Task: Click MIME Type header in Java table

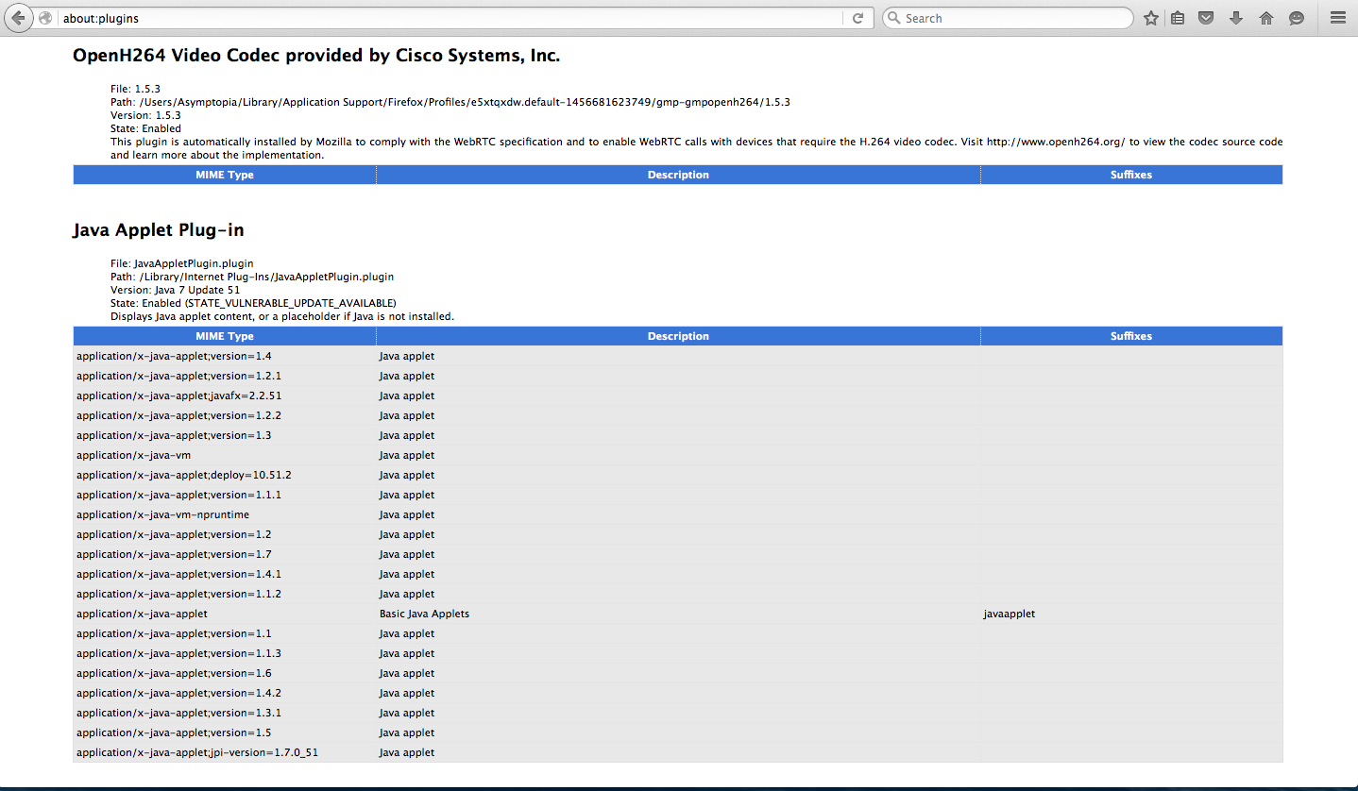Action: click(x=225, y=336)
